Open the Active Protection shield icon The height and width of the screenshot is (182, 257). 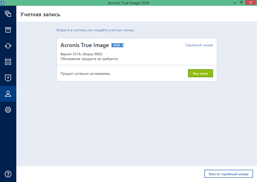[8, 78]
